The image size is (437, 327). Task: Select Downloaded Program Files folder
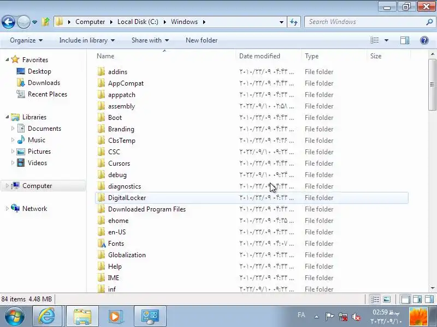coord(146,209)
